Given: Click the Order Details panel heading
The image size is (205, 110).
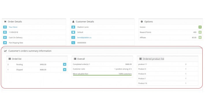Looking at the screenshot, I should [x=15, y=22].
